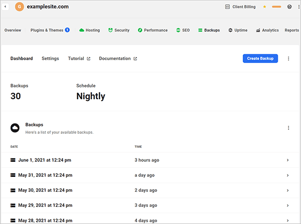The height and width of the screenshot is (224, 301).
Task: Expand the June 1, 2021 backup row
Action: pos(287,160)
